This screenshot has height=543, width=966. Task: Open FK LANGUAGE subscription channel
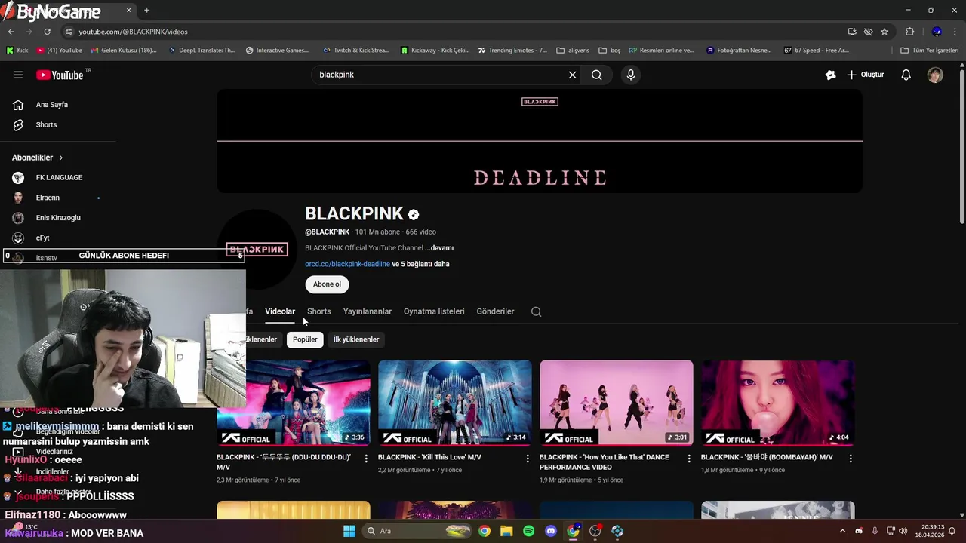coord(59,177)
